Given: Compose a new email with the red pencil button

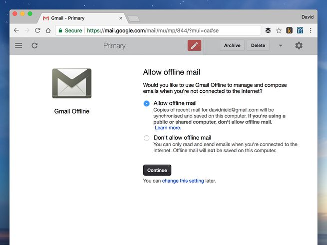Looking at the screenshot, I should tap(194, 45).
